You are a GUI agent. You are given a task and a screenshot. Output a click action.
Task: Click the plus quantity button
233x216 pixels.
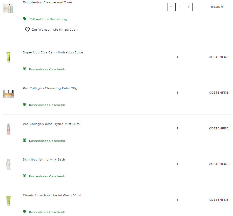click(189, 7)
